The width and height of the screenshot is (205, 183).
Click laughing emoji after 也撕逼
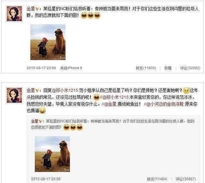click(42, 111)
